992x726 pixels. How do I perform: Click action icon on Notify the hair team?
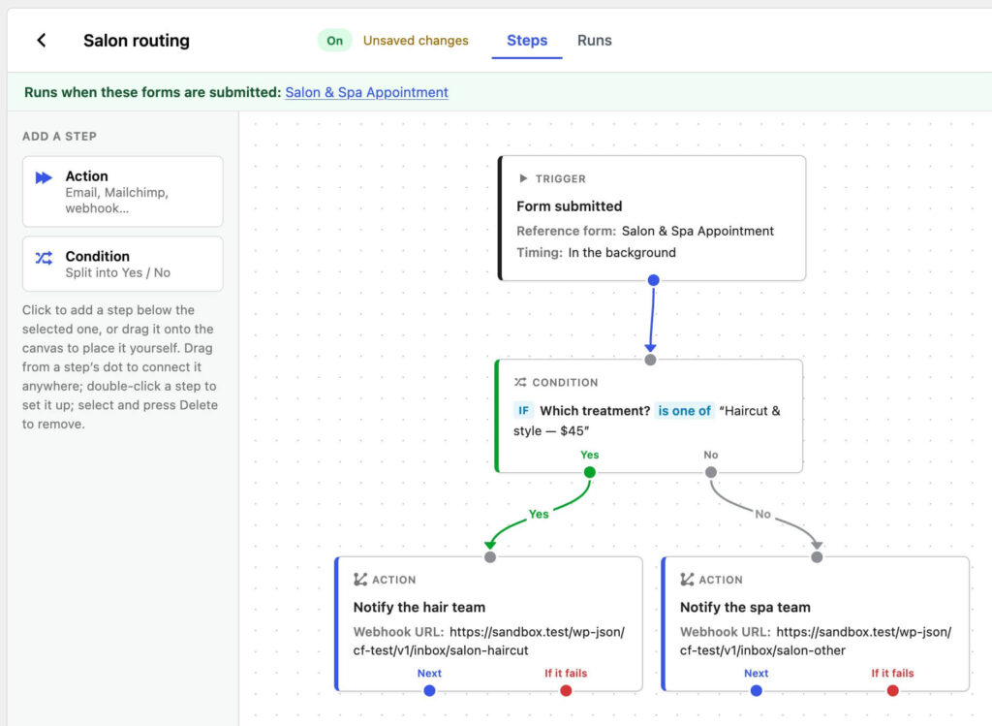point(360,580)
